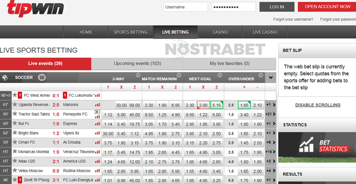Viewport: 356px width, 184px height.
Task: Open statistics bars for Bul Fc match
Action: (98, 124)
